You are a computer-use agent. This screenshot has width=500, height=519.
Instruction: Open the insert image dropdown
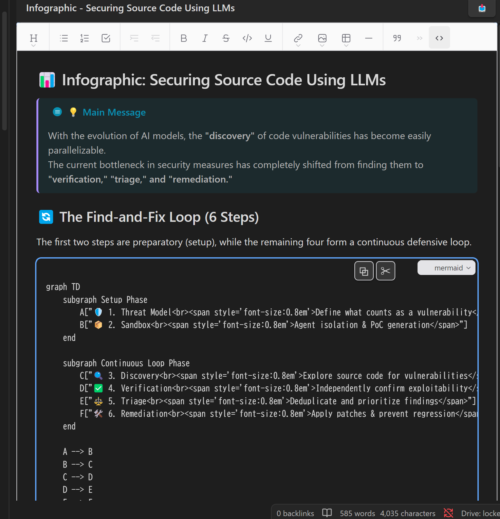point(322,39)
